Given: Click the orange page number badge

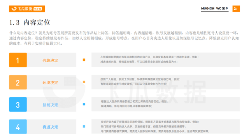Looking at the screenshot, I should [x=236, y=9].
